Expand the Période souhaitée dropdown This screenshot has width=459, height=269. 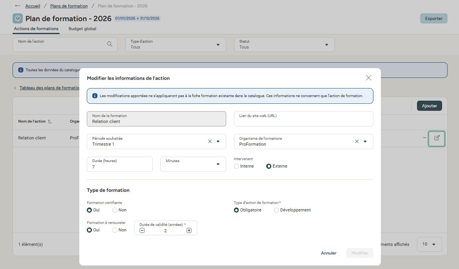tap(218, 142)
